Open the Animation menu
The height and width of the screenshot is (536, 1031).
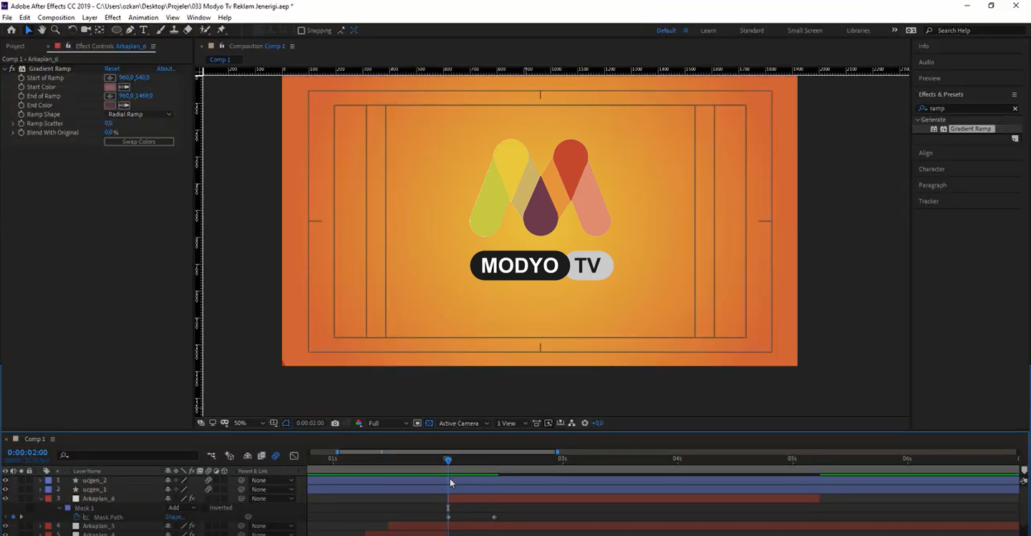(x=143, y=17)
